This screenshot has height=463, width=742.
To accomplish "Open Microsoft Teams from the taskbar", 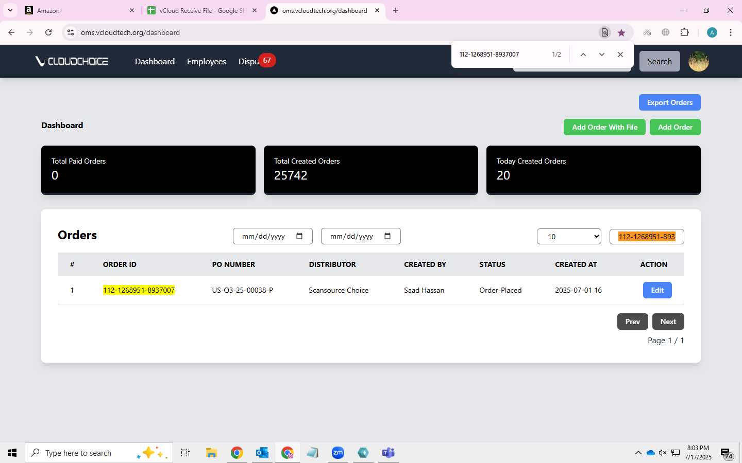I will (388, 453).
